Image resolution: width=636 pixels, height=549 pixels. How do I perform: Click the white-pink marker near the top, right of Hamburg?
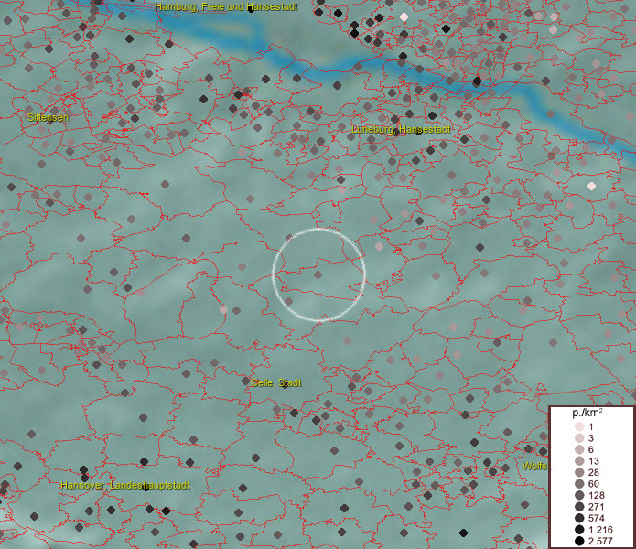pos(404,17)
